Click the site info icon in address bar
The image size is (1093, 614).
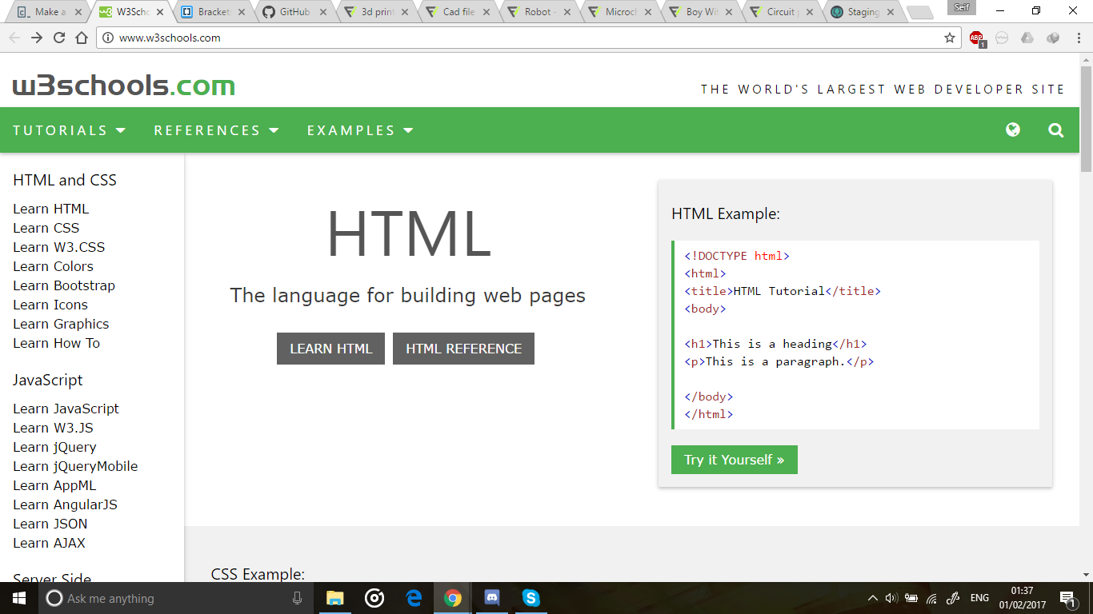(109, 38)
